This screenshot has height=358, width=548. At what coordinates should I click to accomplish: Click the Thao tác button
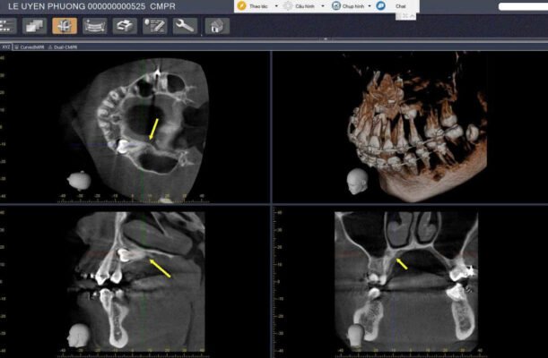(x=260, y=5)
